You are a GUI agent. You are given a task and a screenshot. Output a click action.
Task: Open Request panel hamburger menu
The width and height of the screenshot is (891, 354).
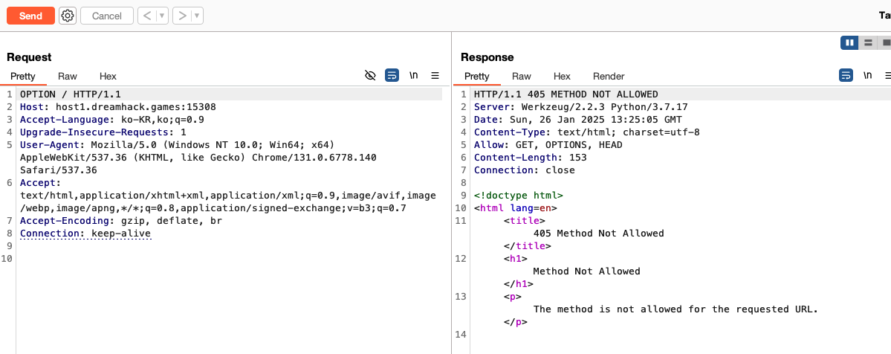435,75
